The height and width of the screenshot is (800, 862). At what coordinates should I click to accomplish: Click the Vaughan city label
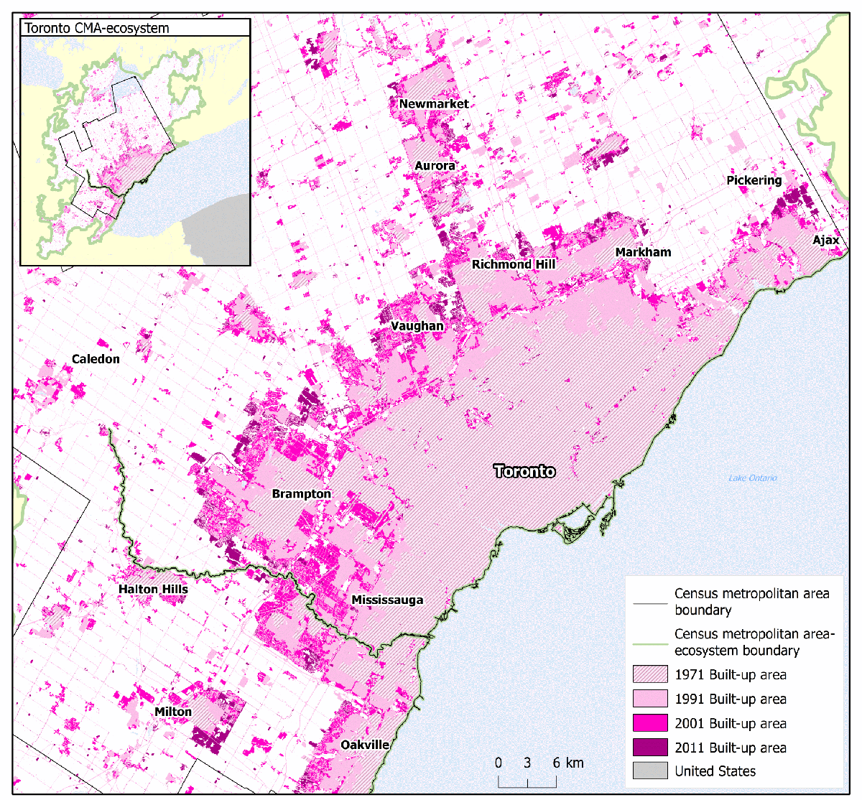tap(417, 326)
